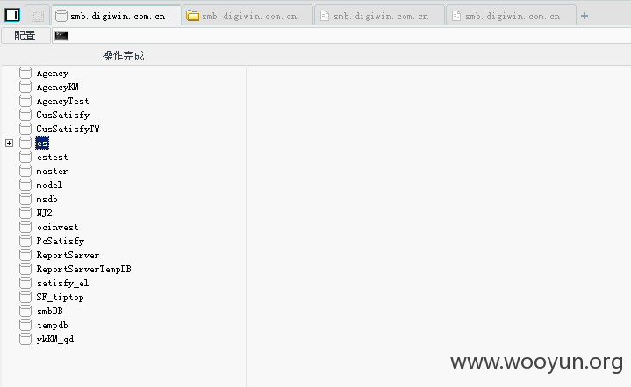Select the master tree label
The width and height of the screenshot is (631, 387).
(x=52, y=172)
